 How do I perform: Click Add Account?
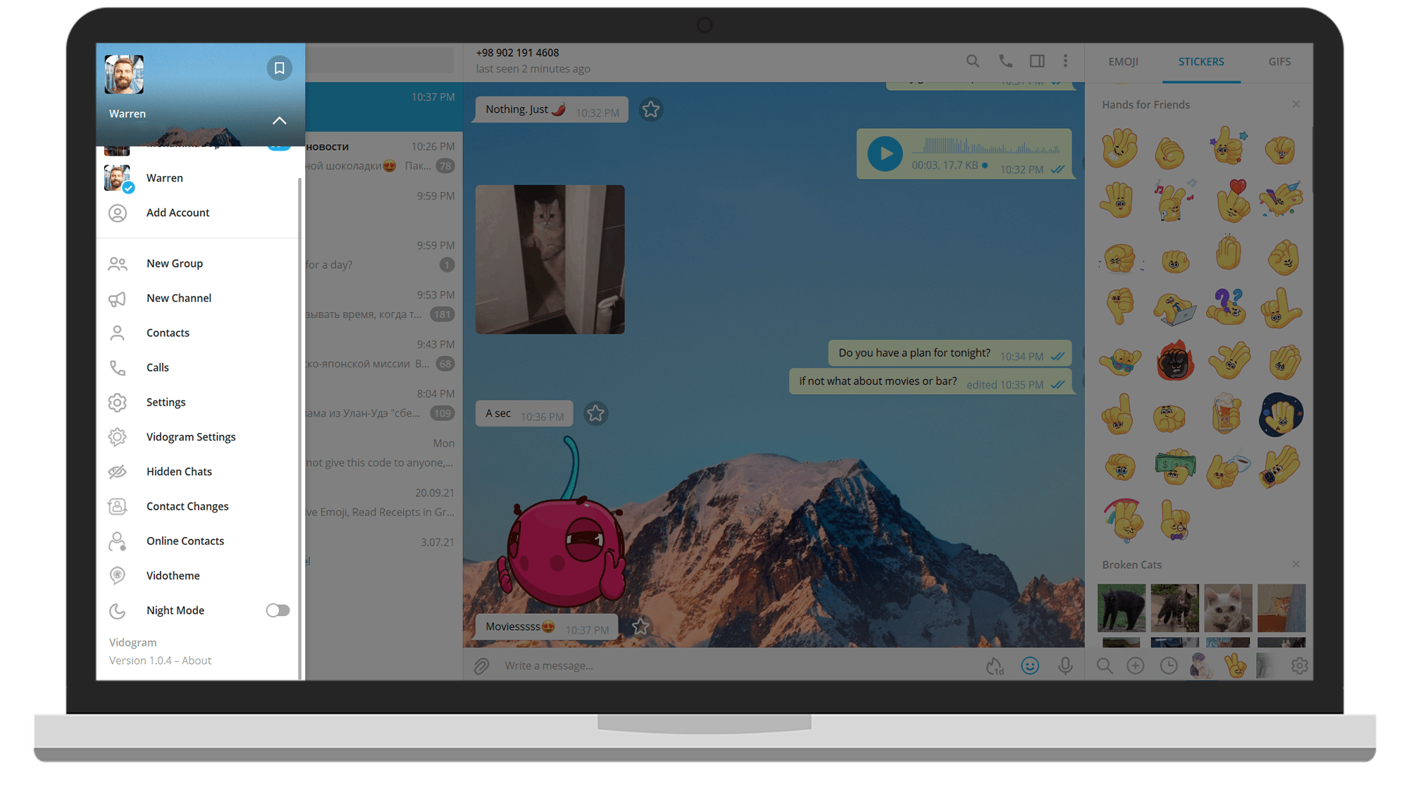coord(178,213)
